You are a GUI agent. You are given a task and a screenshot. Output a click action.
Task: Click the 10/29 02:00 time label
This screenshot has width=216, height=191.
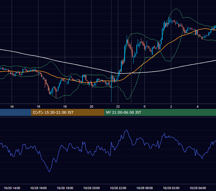pyautogui.click(x=171, y=188)
